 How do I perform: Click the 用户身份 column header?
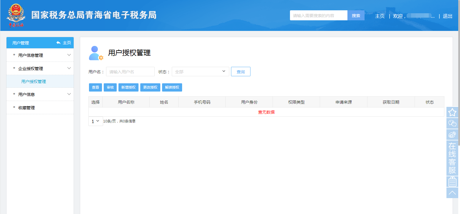click(x=249, y=102)
